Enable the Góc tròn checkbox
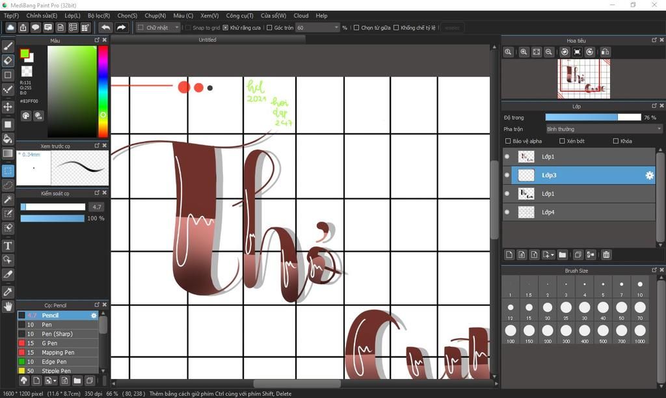 click(x=269, y=27)
